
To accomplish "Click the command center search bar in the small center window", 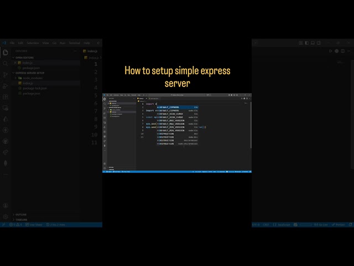I will click(x=177, y=95).
